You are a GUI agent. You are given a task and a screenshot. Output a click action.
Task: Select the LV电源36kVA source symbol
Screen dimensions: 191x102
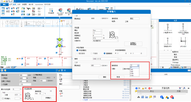click(x=168, y=27)
